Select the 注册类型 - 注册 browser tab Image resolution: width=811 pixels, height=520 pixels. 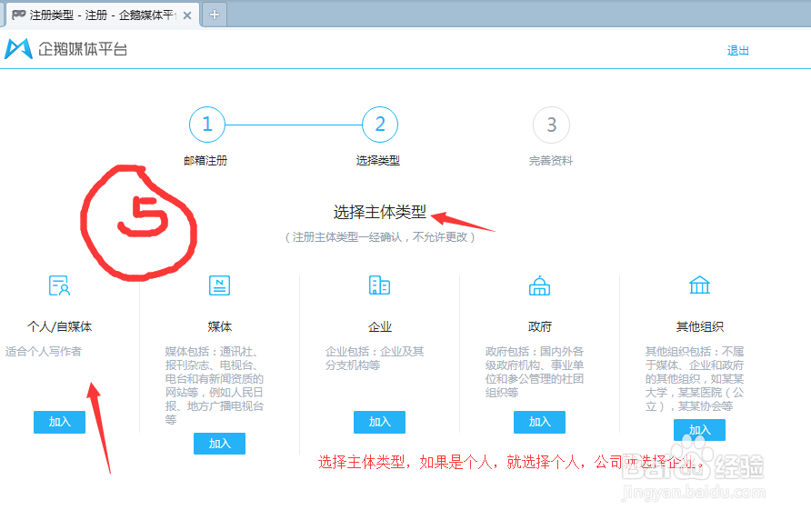102,15
